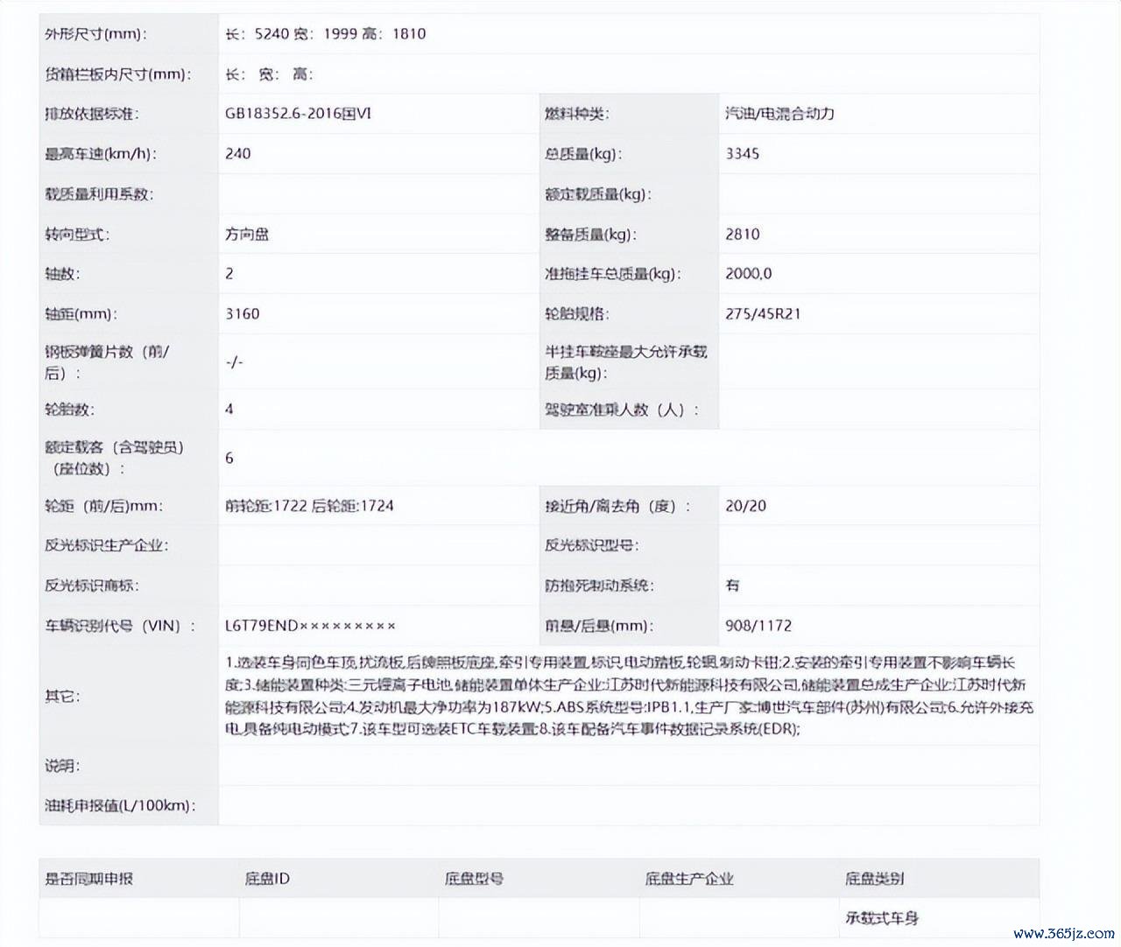
Task: Select the VIN value L6T79END×××××××××
Action: tap(311, 626)
